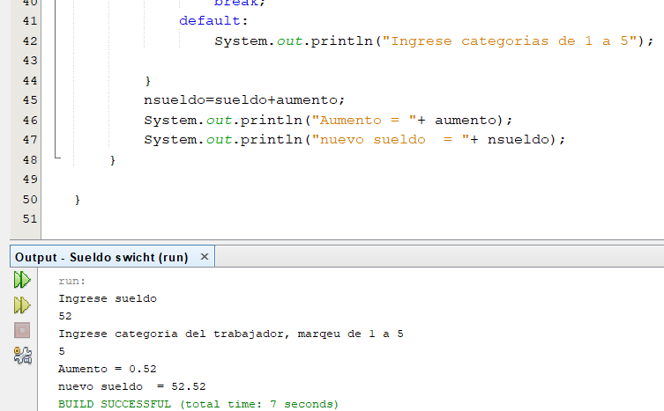Image resolution: width=664 pixels, height=411 pixels.
Task: Close the Output Sueldo swicht tab
Action: point(205,257)
